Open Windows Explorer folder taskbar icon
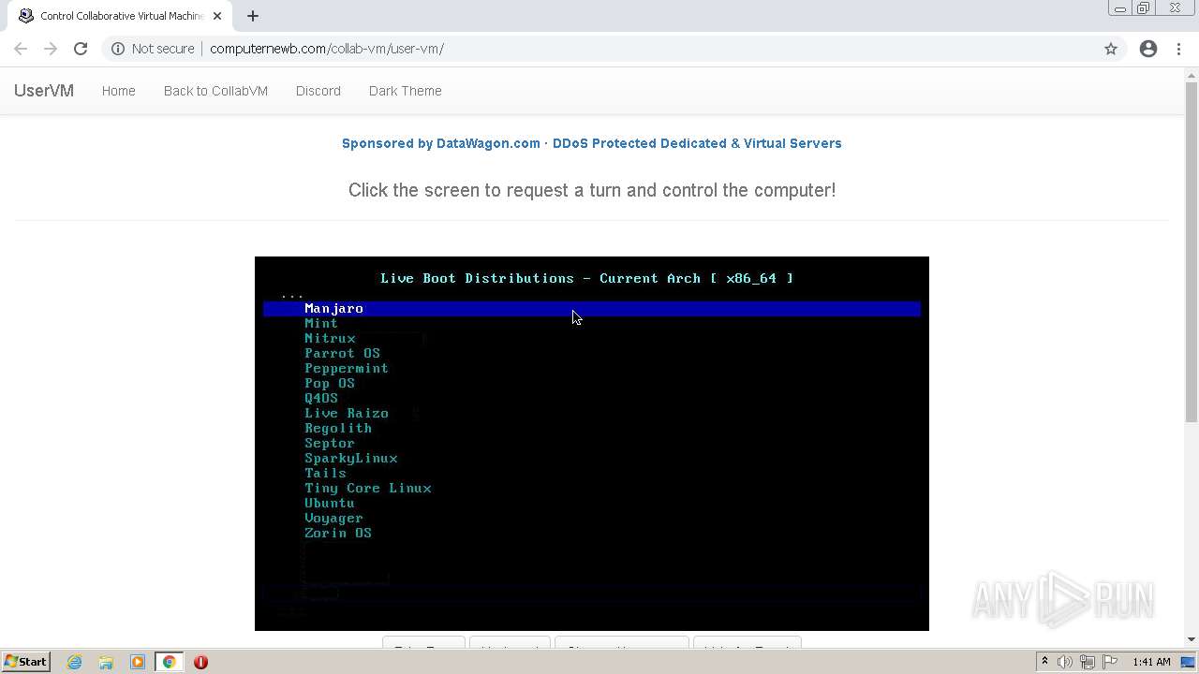The height and width of the screenshot is (674, 1199). click(x=106, y=662)
